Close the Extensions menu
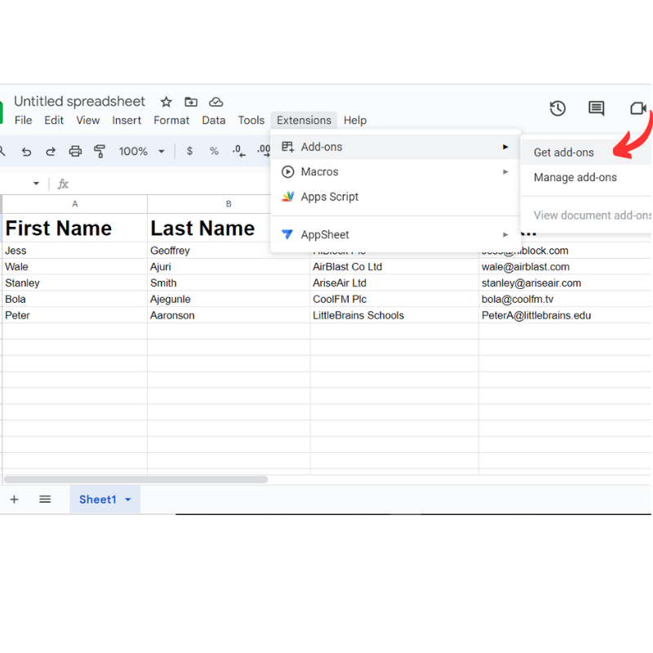Viewport: 653px width, 653px height. [x=304, y=120]
